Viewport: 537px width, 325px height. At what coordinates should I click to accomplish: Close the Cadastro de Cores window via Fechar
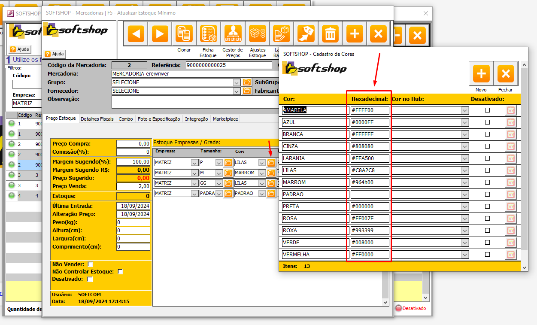pyautogui.click(x=505, y=74)
